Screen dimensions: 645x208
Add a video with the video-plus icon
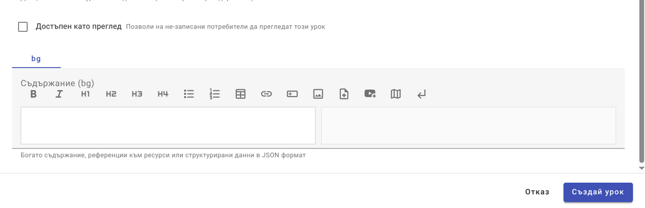click(x=370, y=94)
